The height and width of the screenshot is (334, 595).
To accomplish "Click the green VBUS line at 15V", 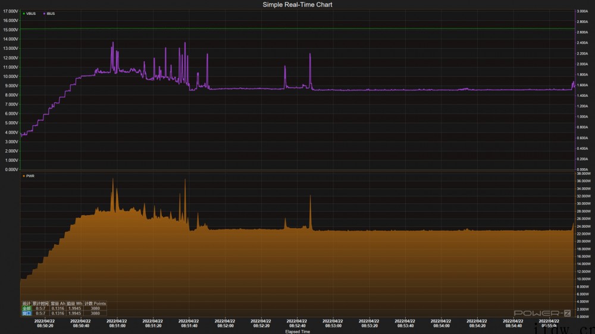I will [297, 29].
